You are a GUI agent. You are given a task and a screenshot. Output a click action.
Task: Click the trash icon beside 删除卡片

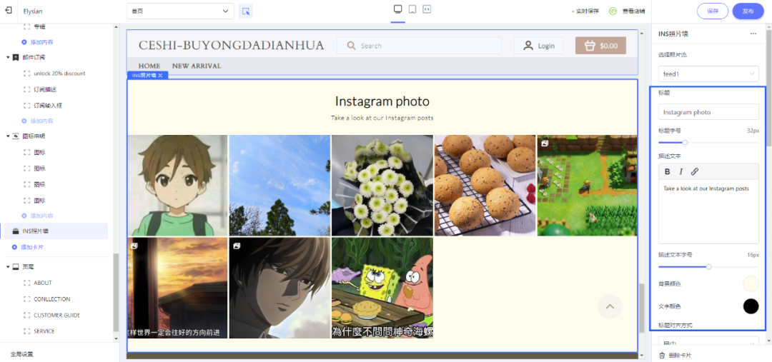[662, 355]
